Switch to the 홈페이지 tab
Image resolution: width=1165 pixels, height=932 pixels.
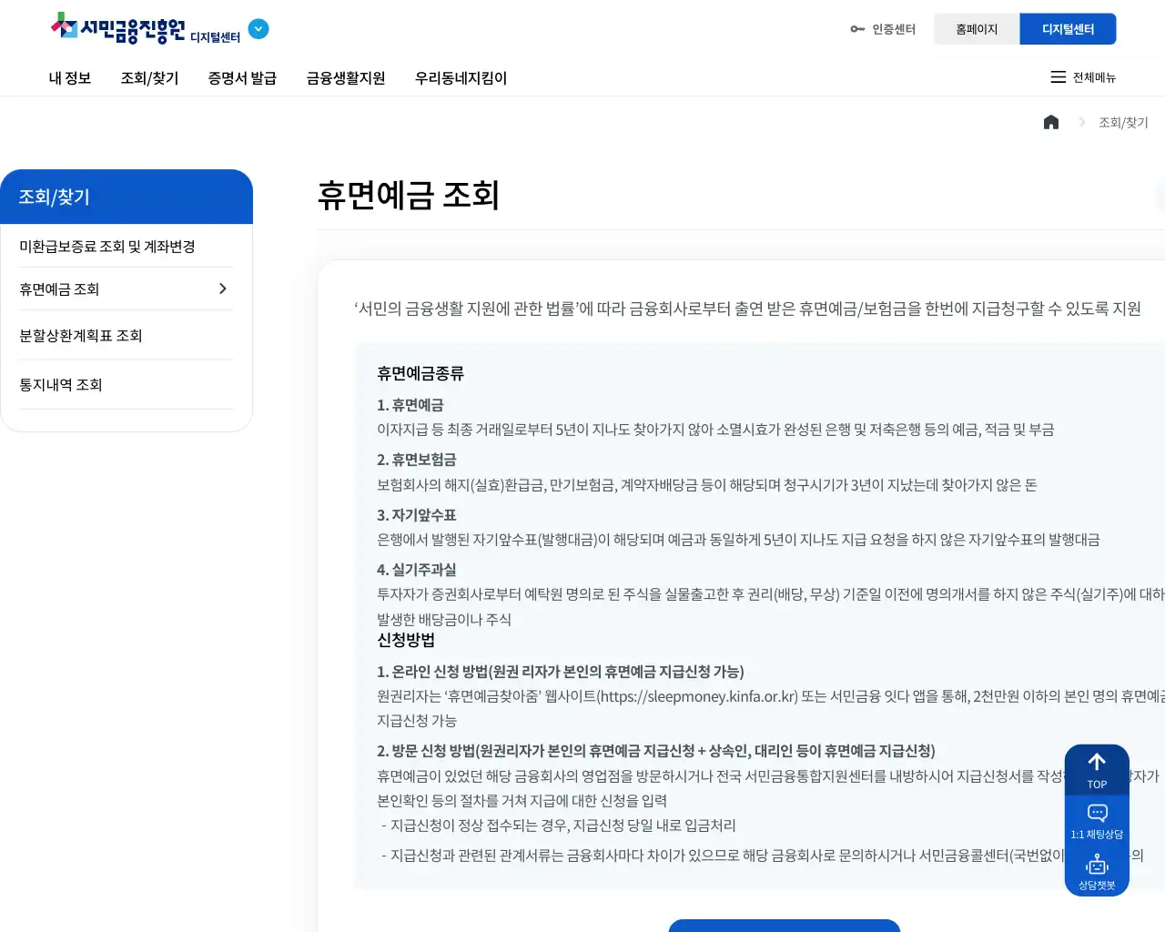[976, 29]
